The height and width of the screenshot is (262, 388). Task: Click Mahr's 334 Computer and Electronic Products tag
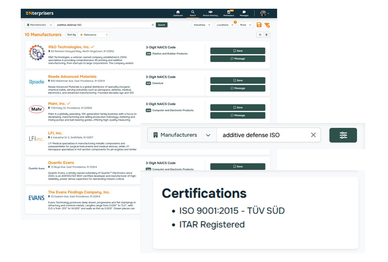170,111
